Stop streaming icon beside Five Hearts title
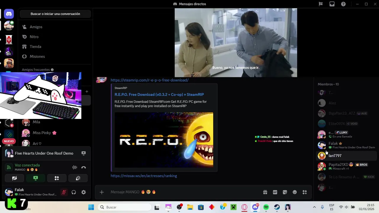 click(x=83, y=153)
